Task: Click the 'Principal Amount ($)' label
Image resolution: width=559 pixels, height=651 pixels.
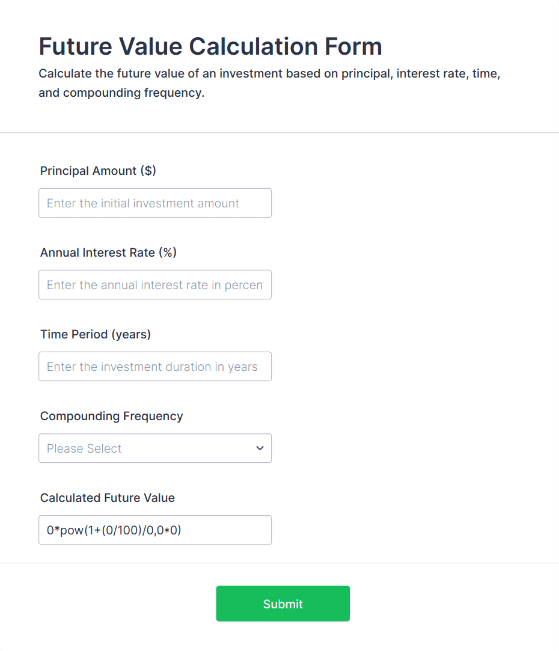Action: point(98,171)
